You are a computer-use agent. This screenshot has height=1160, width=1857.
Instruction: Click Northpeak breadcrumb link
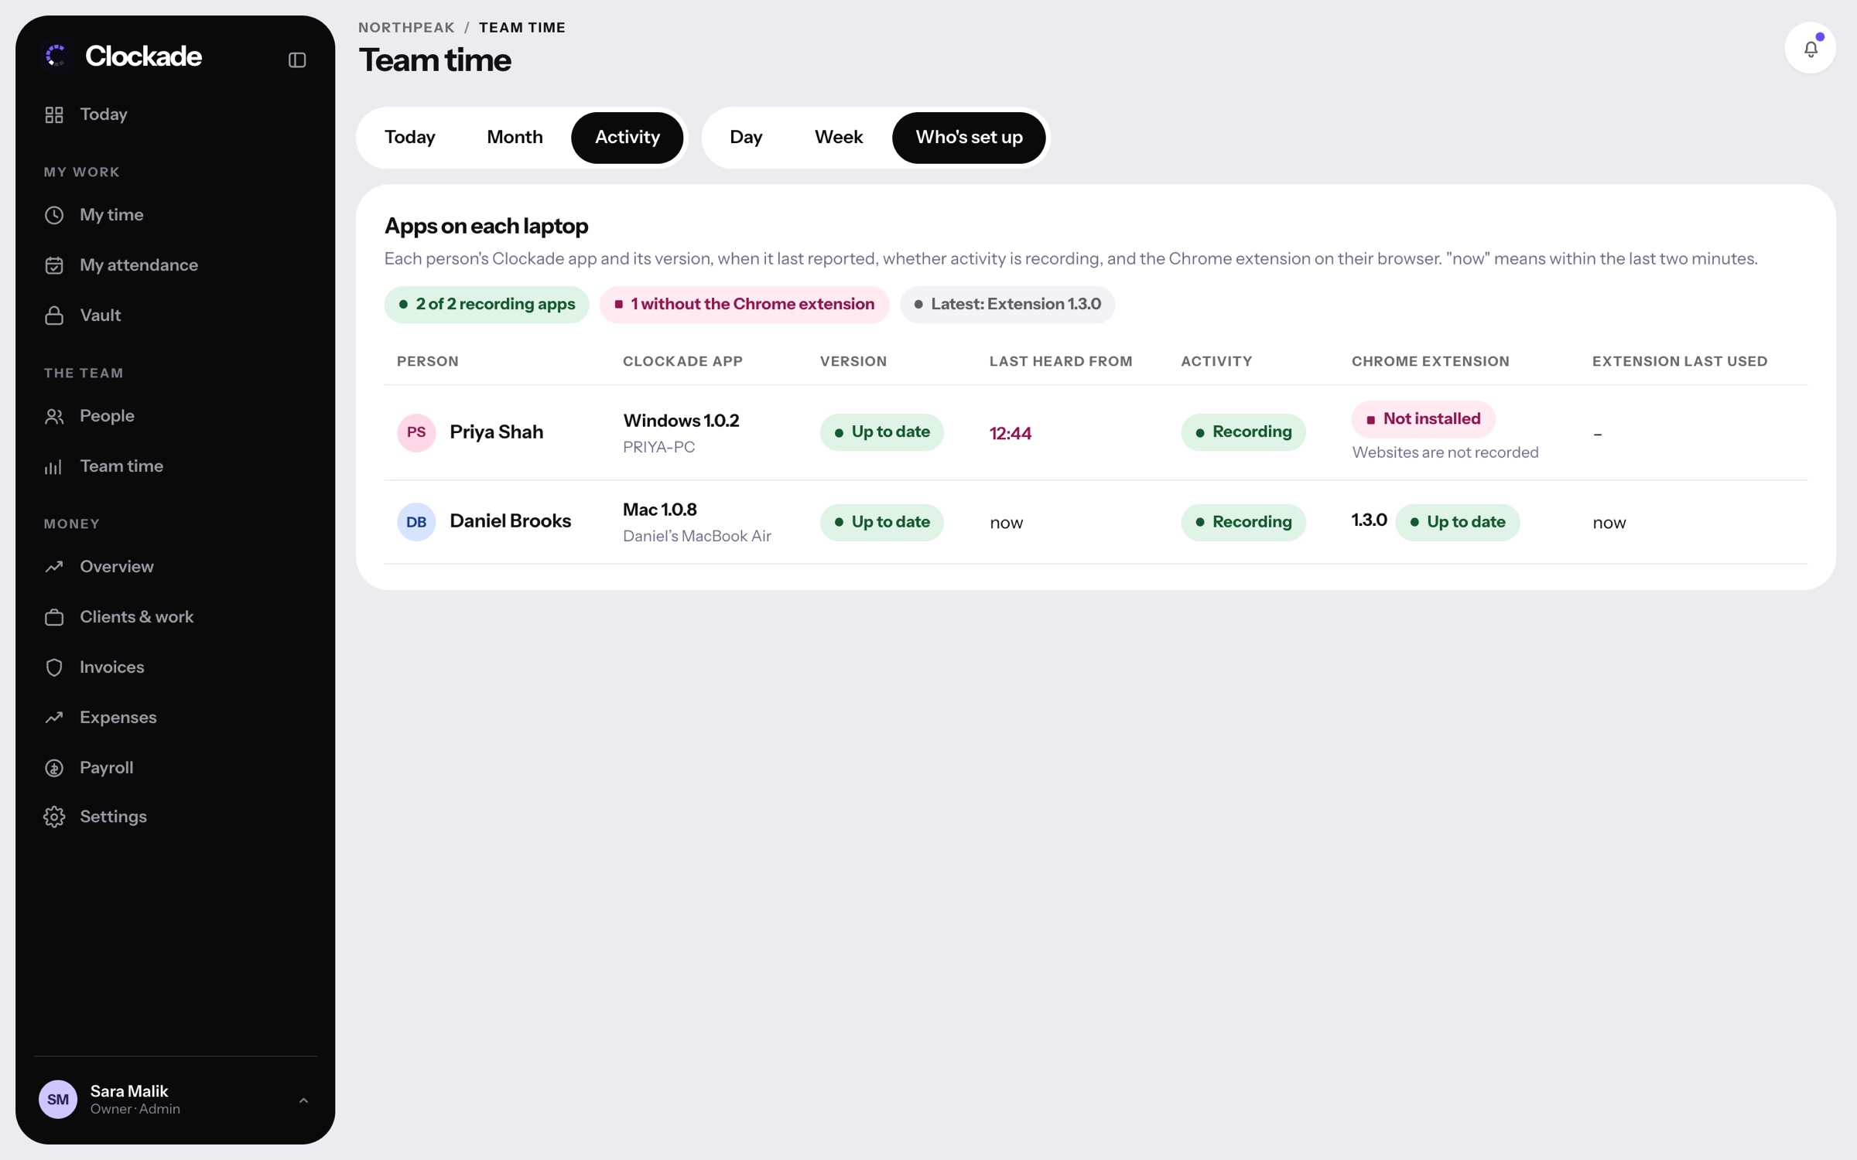tap(406, 27)
